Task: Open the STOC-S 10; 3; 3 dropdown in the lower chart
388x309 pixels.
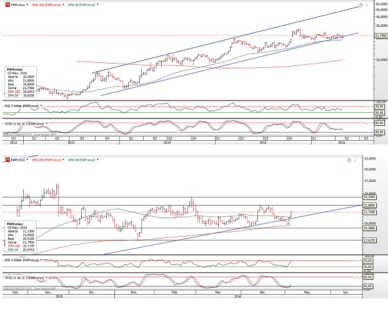Action: pyautogui.click(x=46, y=278)
